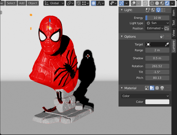
Task: Select the color swatches icon in Material header
Action: (152, 88)
